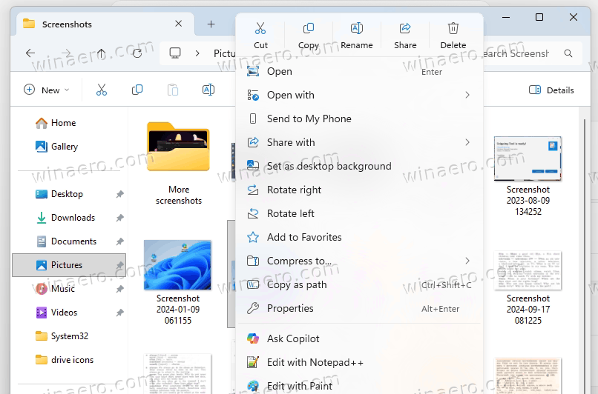This screenshot has height=394, width=598.
Task: Toggle the Details pane button
Action: pyautogui.click(x=551, y=90)
